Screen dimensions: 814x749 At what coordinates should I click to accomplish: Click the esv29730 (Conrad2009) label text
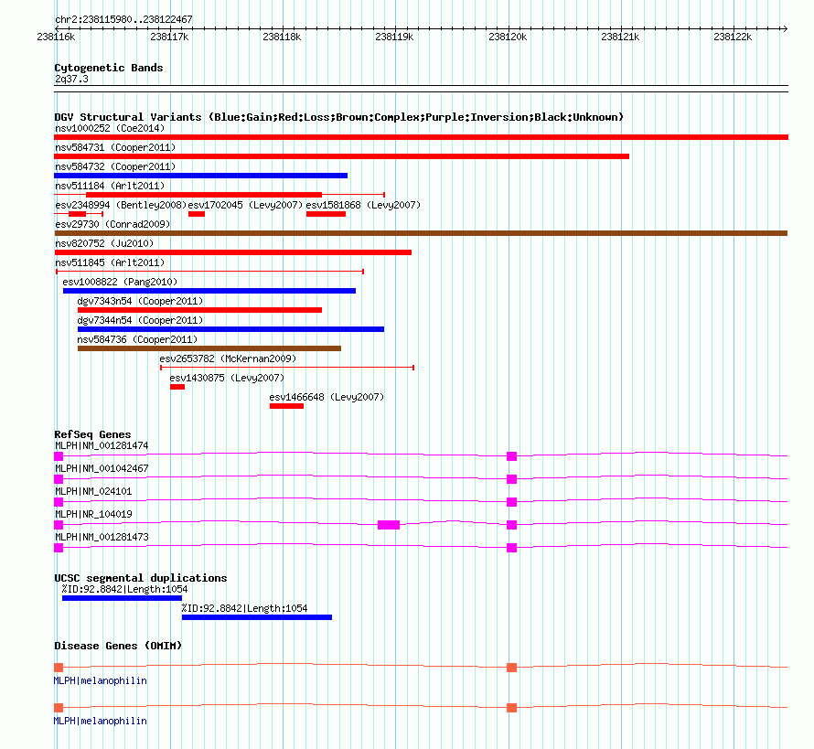point(112,224)
